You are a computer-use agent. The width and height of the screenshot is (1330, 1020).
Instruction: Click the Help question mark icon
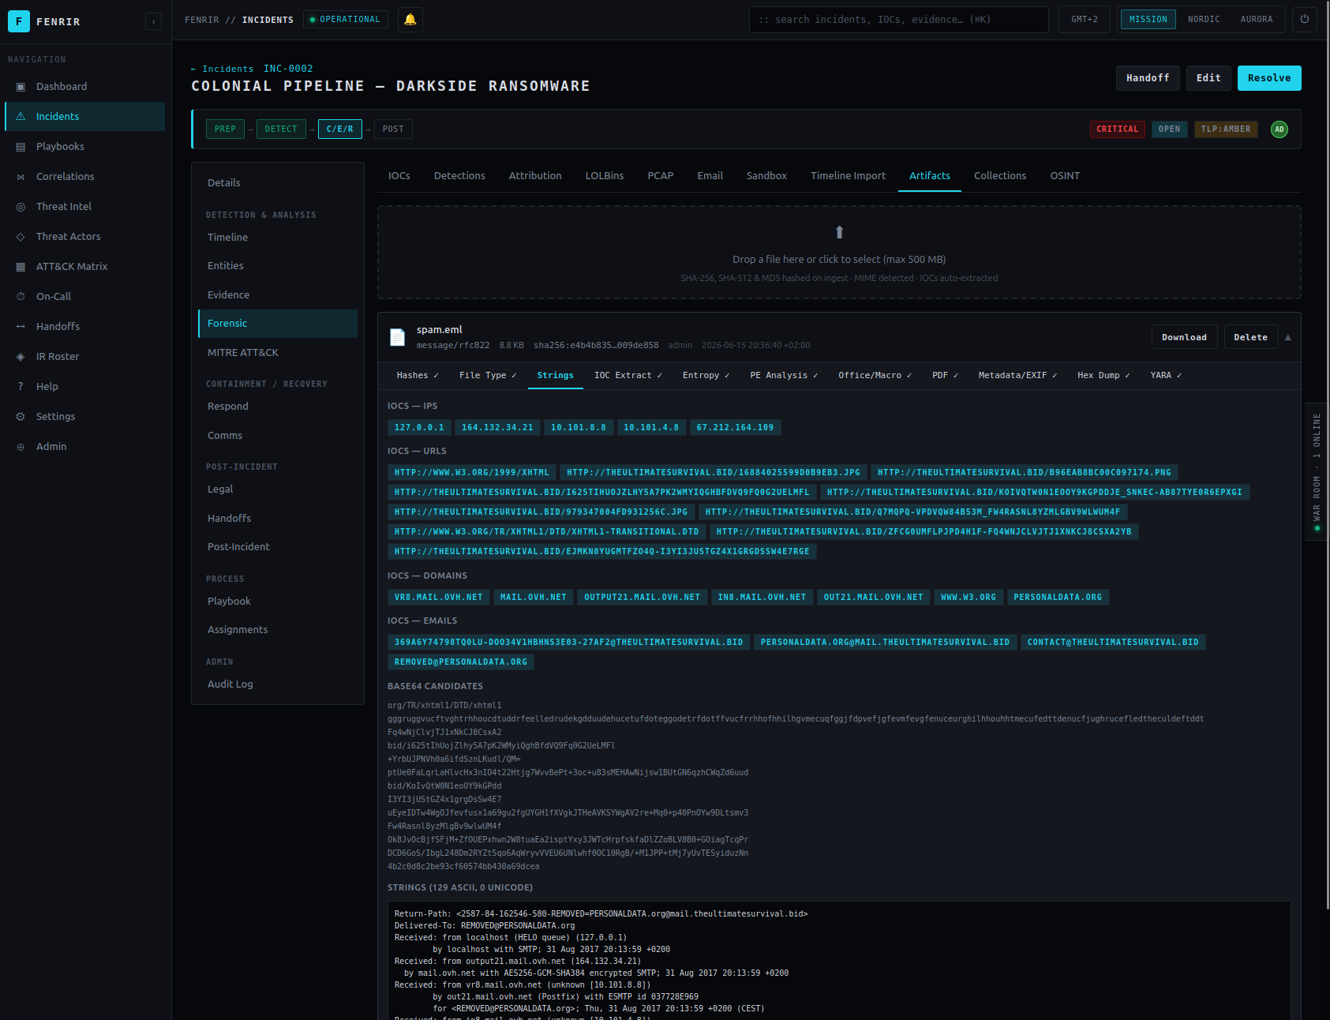click(21, 387)
